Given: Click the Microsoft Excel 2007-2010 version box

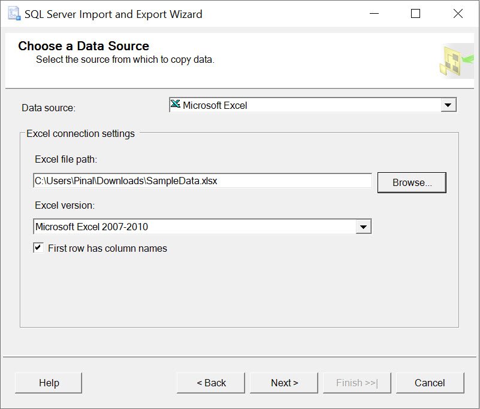Looking at the screenshot, I should point(202,227).
